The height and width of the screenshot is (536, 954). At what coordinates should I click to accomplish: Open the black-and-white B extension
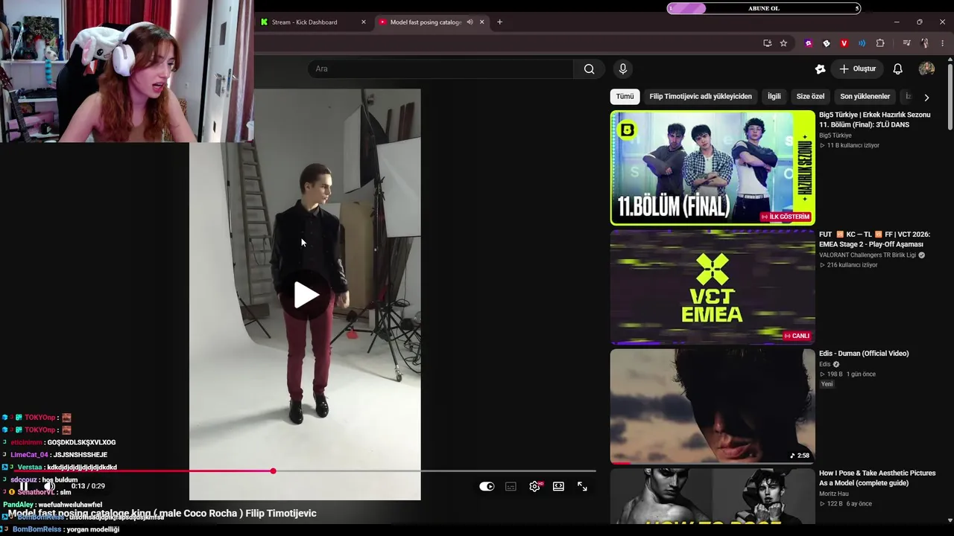click(x=826, y=43)
